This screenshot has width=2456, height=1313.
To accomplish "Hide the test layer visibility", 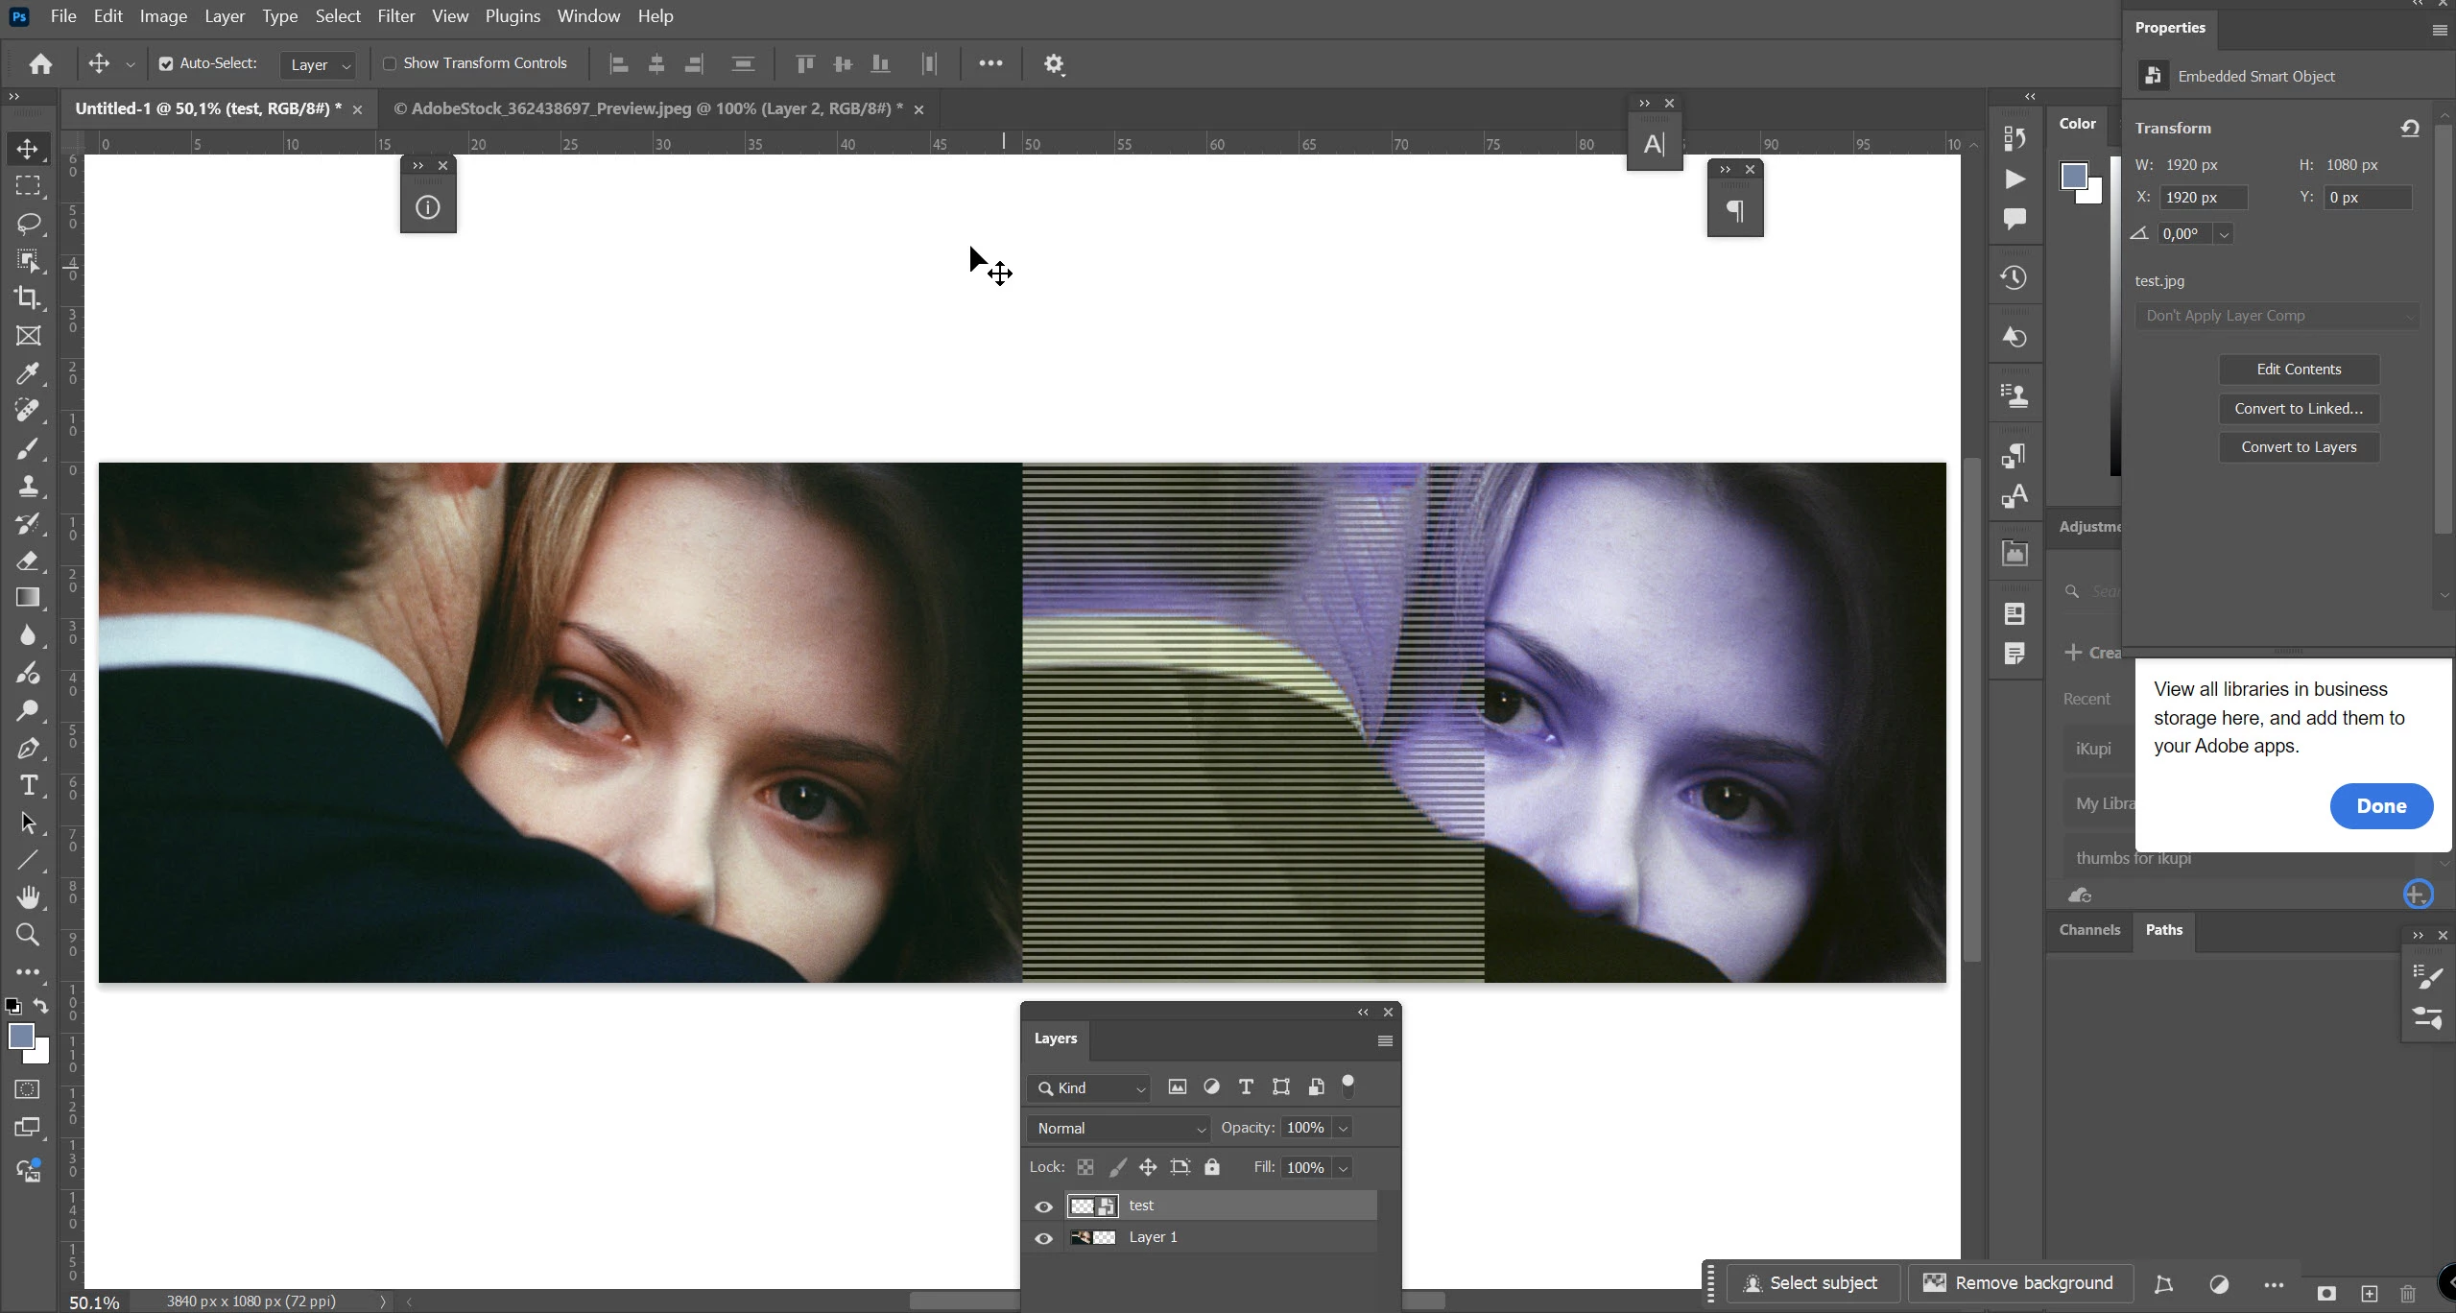I will pyautogui.click(x=1043, y=1206).
